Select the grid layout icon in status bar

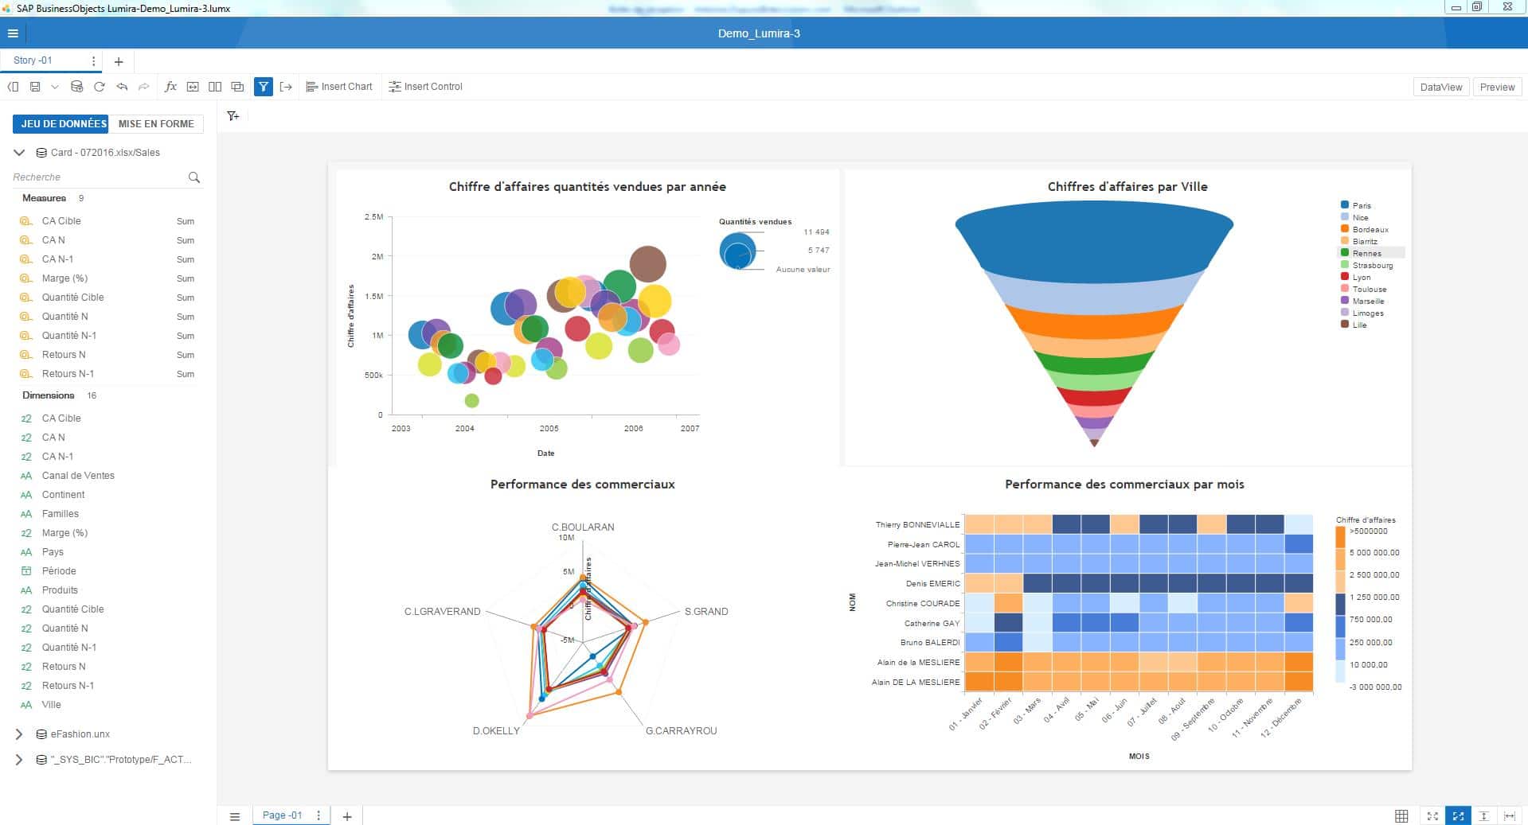coord(1401,815)
